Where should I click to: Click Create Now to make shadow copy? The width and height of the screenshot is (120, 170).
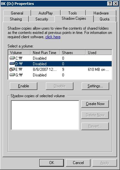[95, 104]
